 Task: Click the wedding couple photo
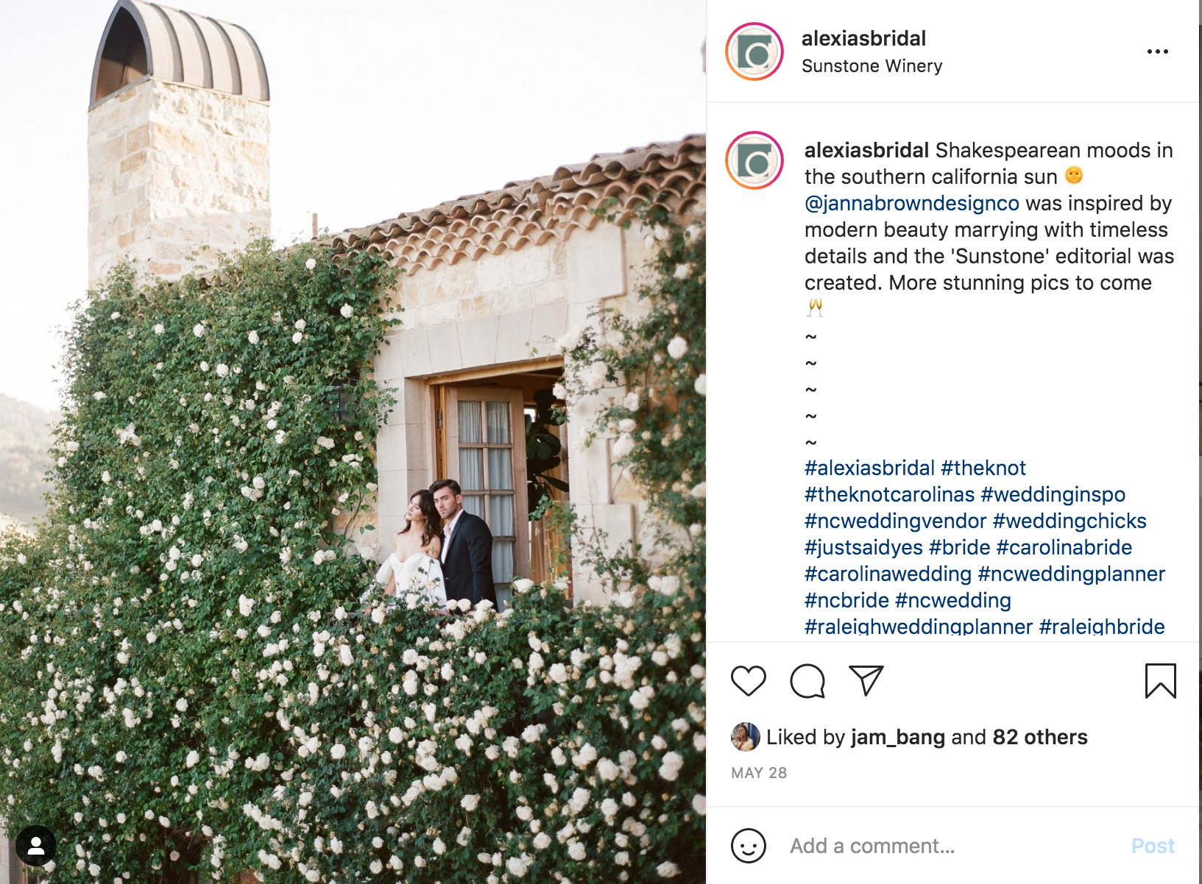click(353, 442)
